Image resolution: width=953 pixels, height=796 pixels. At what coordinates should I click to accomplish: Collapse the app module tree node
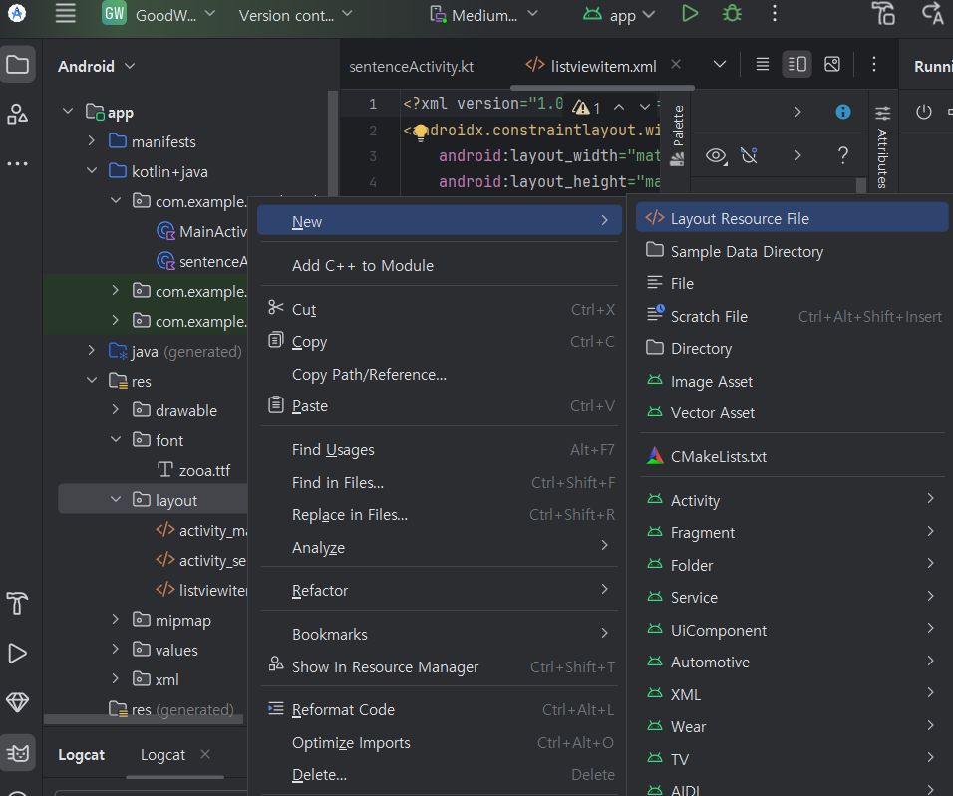[68, 112]
